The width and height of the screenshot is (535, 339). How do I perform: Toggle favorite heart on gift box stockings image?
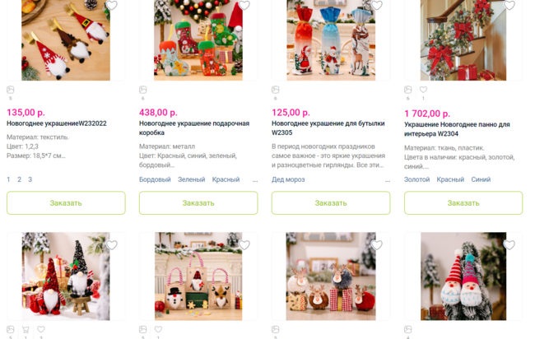click(244, 5)
